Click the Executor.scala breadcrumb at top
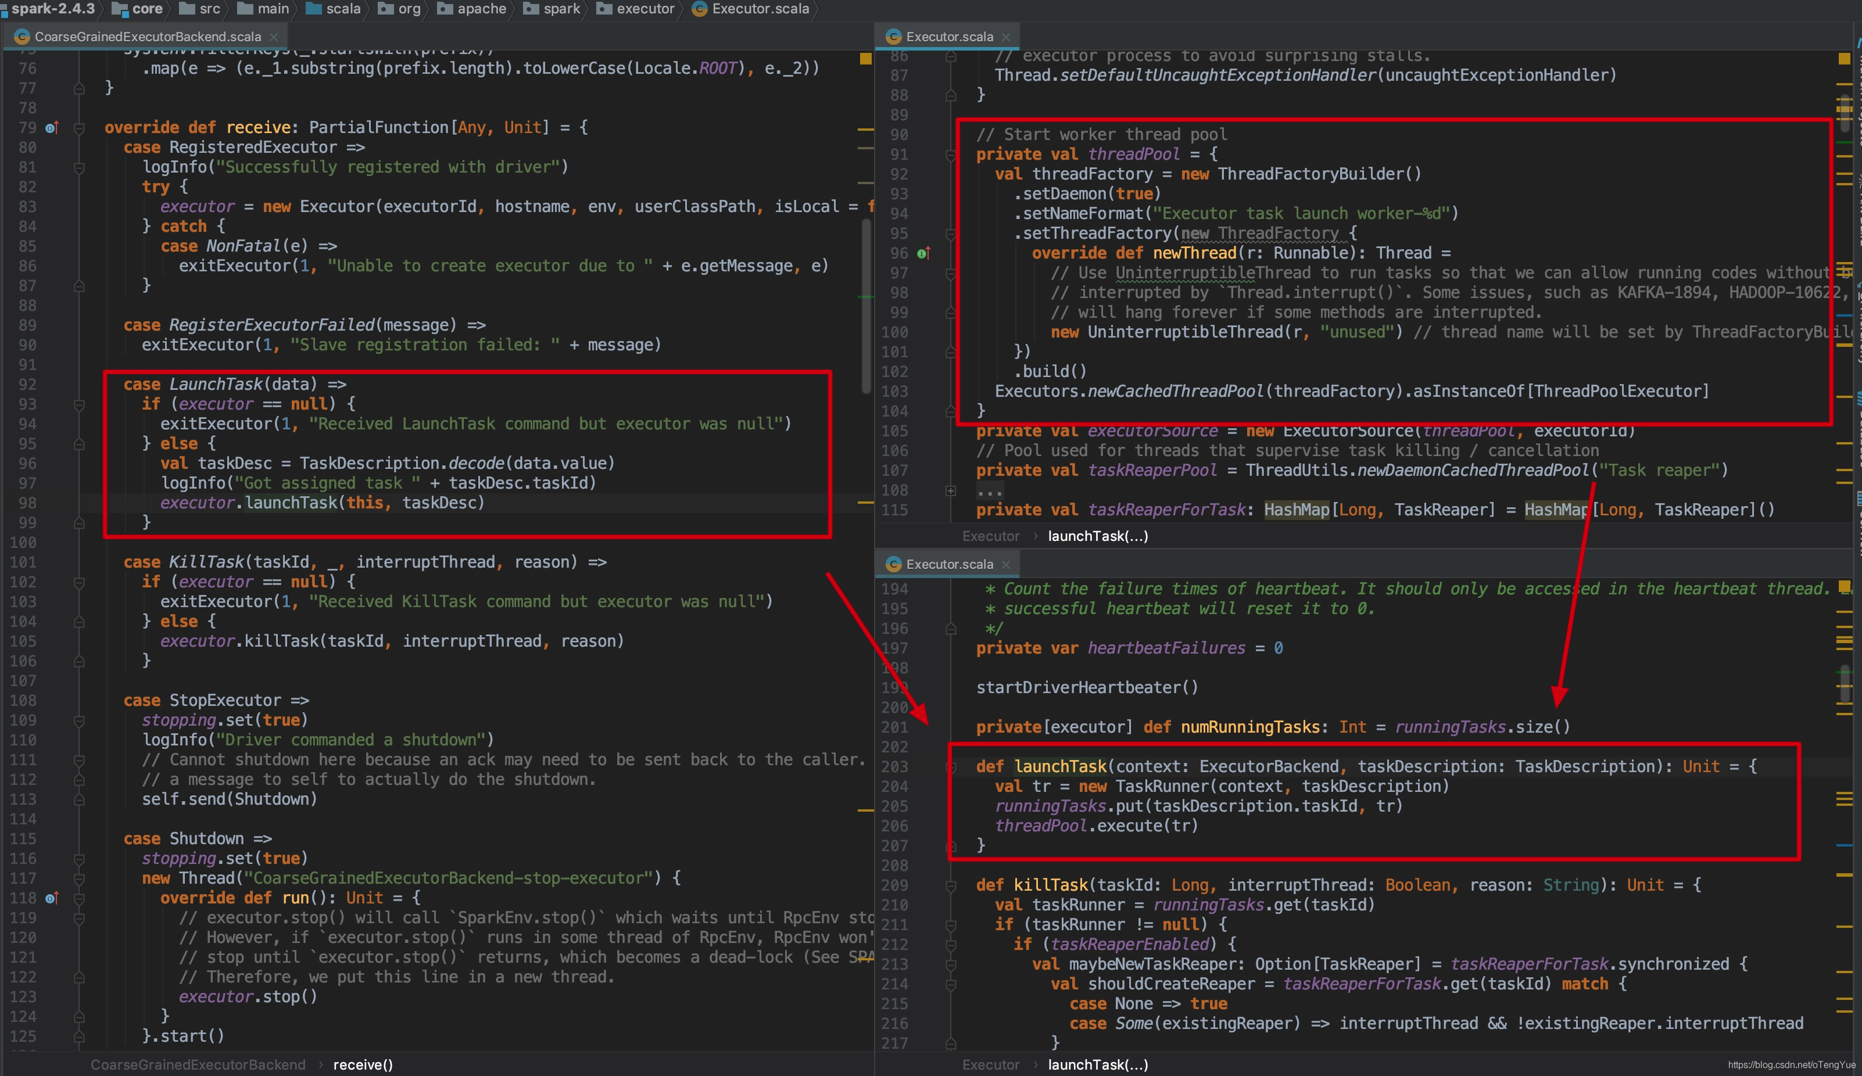1862x1076 pixels. click(751, 9)
